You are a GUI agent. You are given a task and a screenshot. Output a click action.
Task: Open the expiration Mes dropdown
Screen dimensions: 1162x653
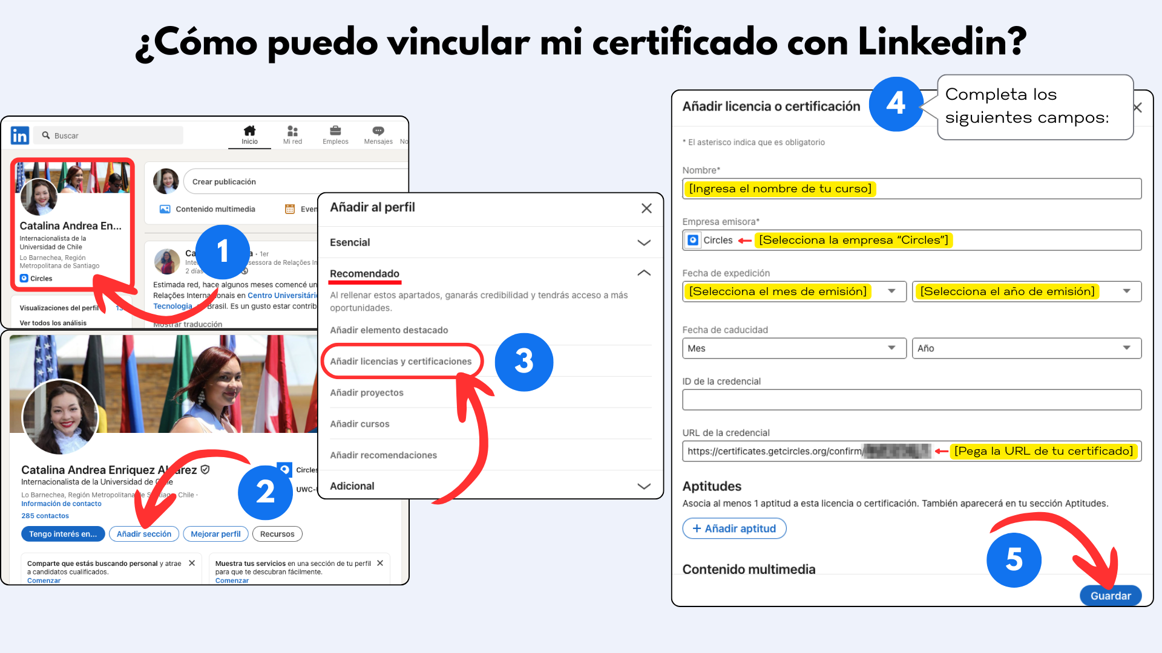click(x=794, y=348)
